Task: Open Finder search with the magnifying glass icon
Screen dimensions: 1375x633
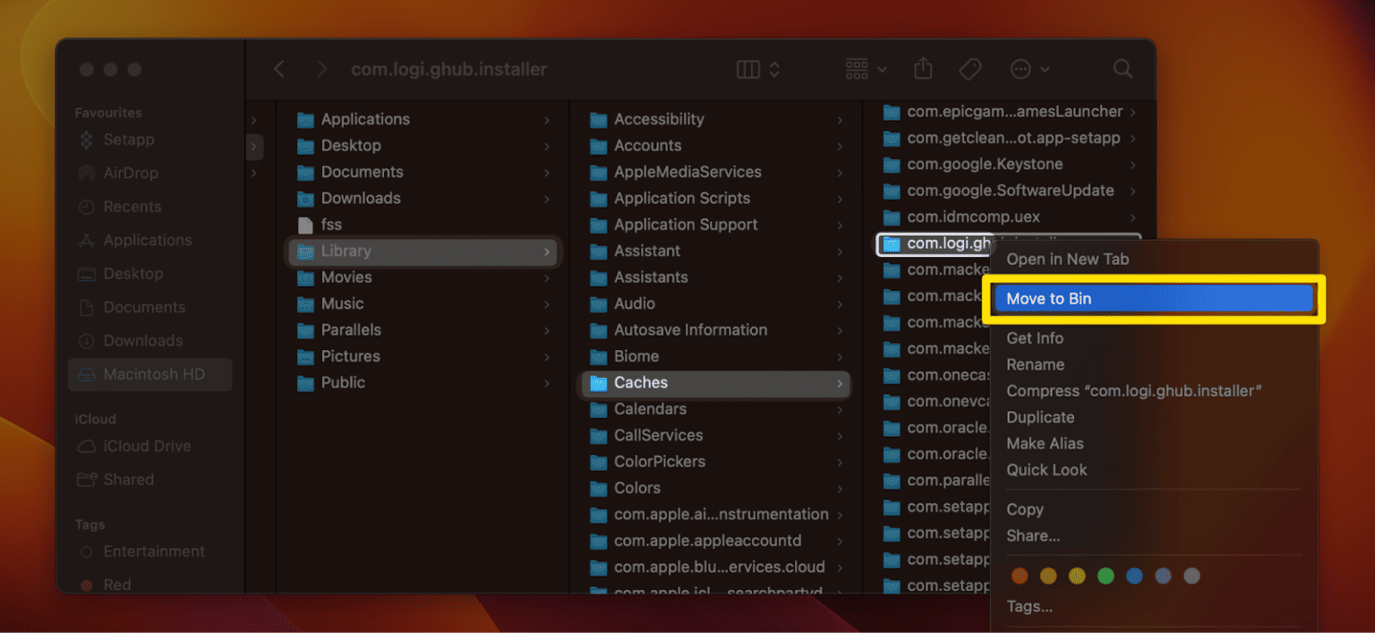Action: 1123,69
